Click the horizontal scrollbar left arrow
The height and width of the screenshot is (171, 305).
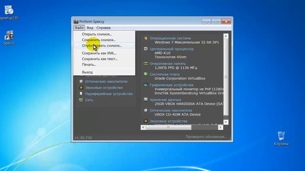pyautogui.click(x=143, y=127)
